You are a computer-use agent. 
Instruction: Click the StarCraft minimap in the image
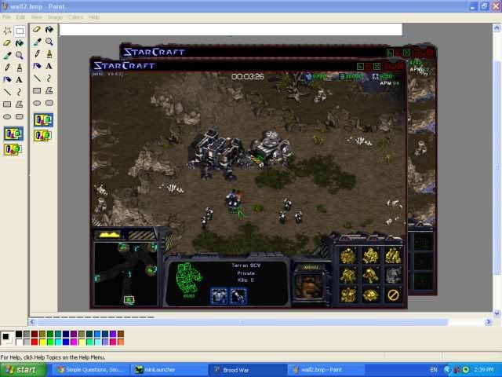point(127,273)
